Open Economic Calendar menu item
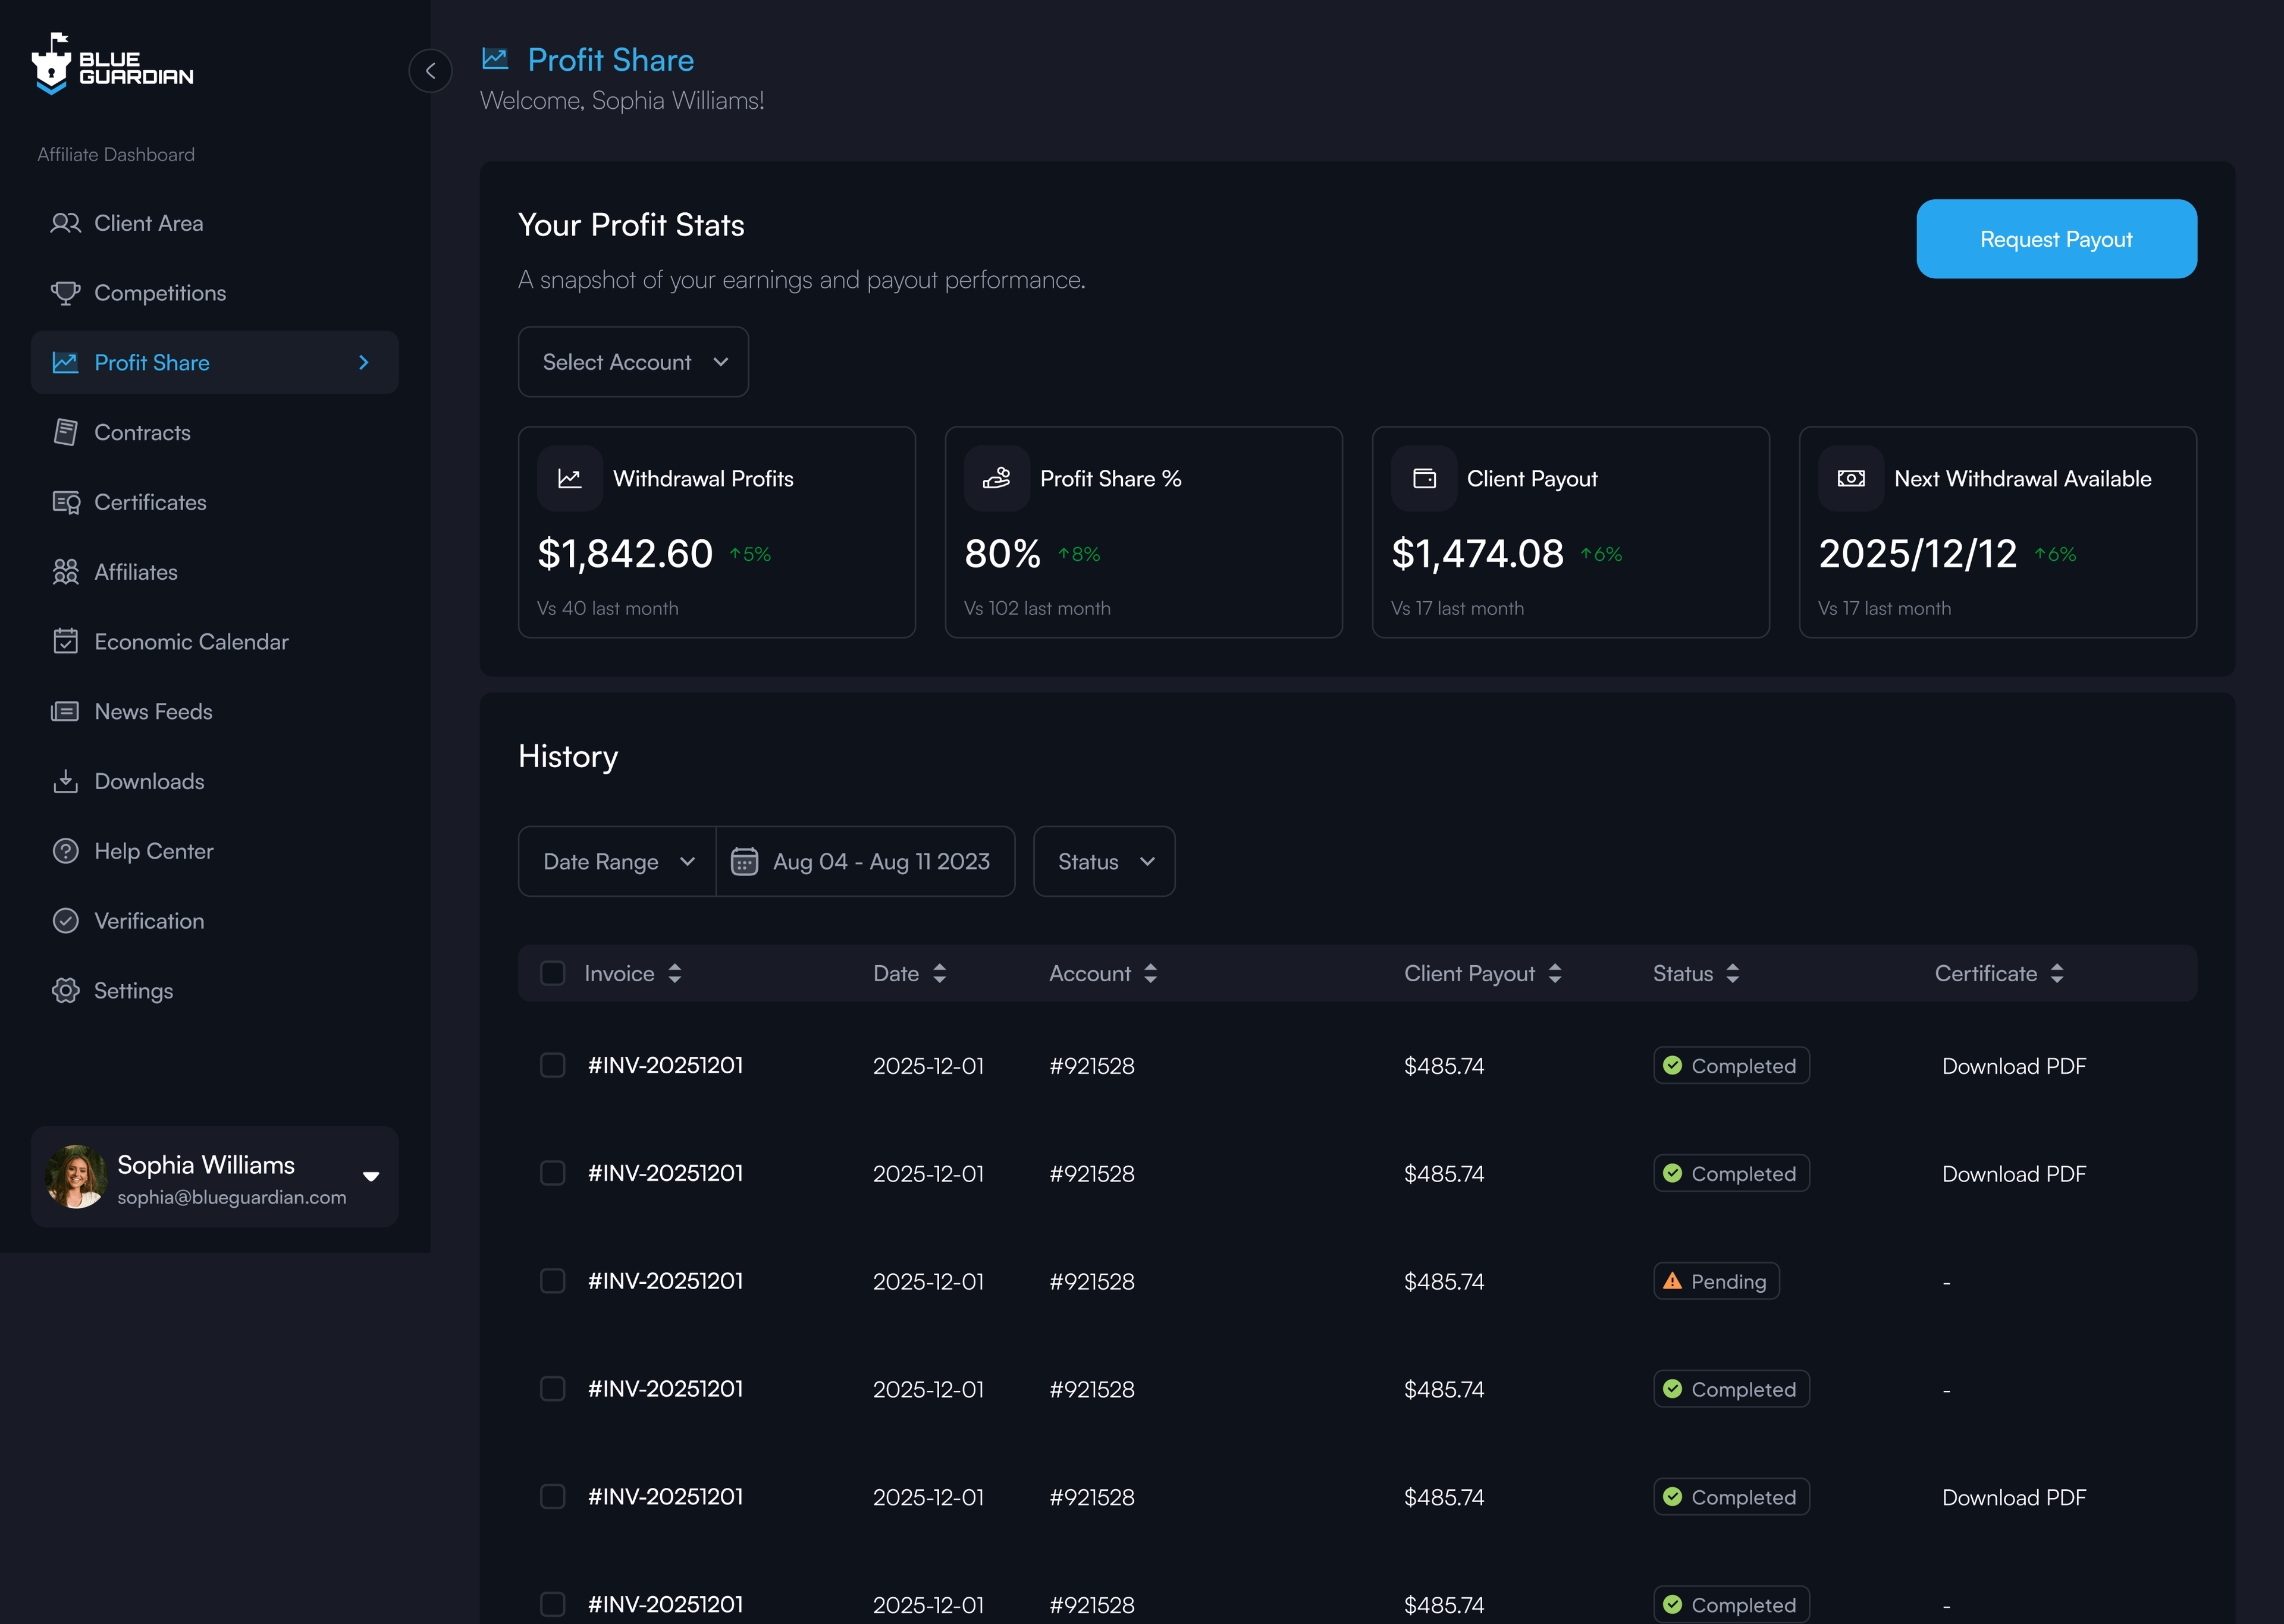 [215, 641]
